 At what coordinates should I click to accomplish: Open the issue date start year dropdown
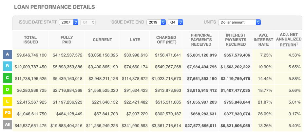69,22
